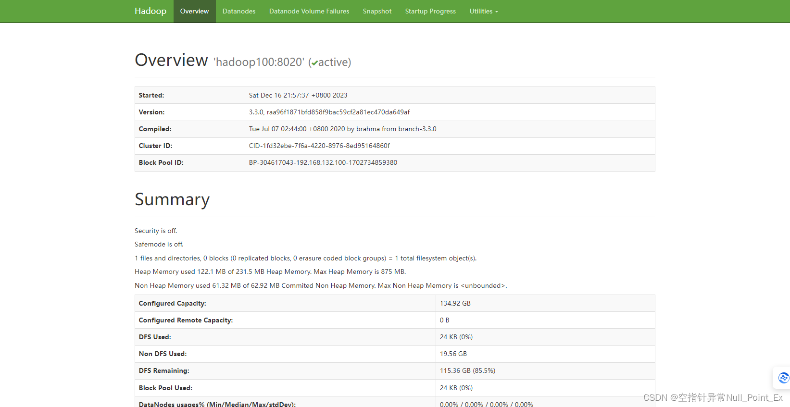Viewport: 790px width, 407px height.
Task: Select the Block Pool ID value BP-304617043
Action: 323,162
